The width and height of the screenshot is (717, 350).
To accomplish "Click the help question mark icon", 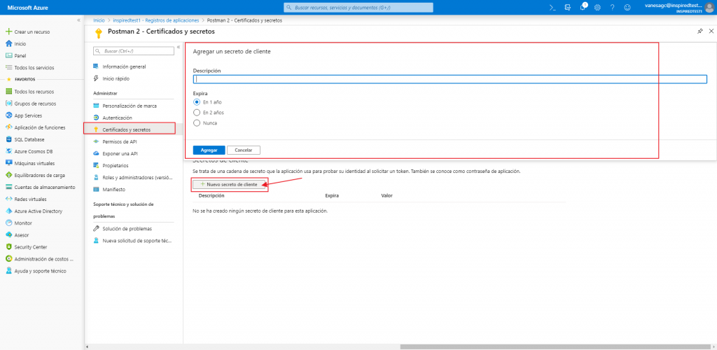I will coord(612,7).
